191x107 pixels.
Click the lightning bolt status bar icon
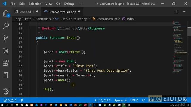click(22, 100)
